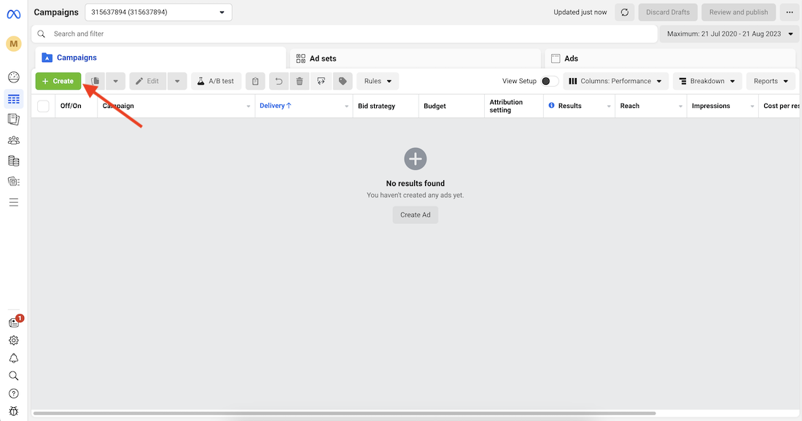Click the tag label icon in toolbar
Screen dimensions: 802x421
pos(343,81)
